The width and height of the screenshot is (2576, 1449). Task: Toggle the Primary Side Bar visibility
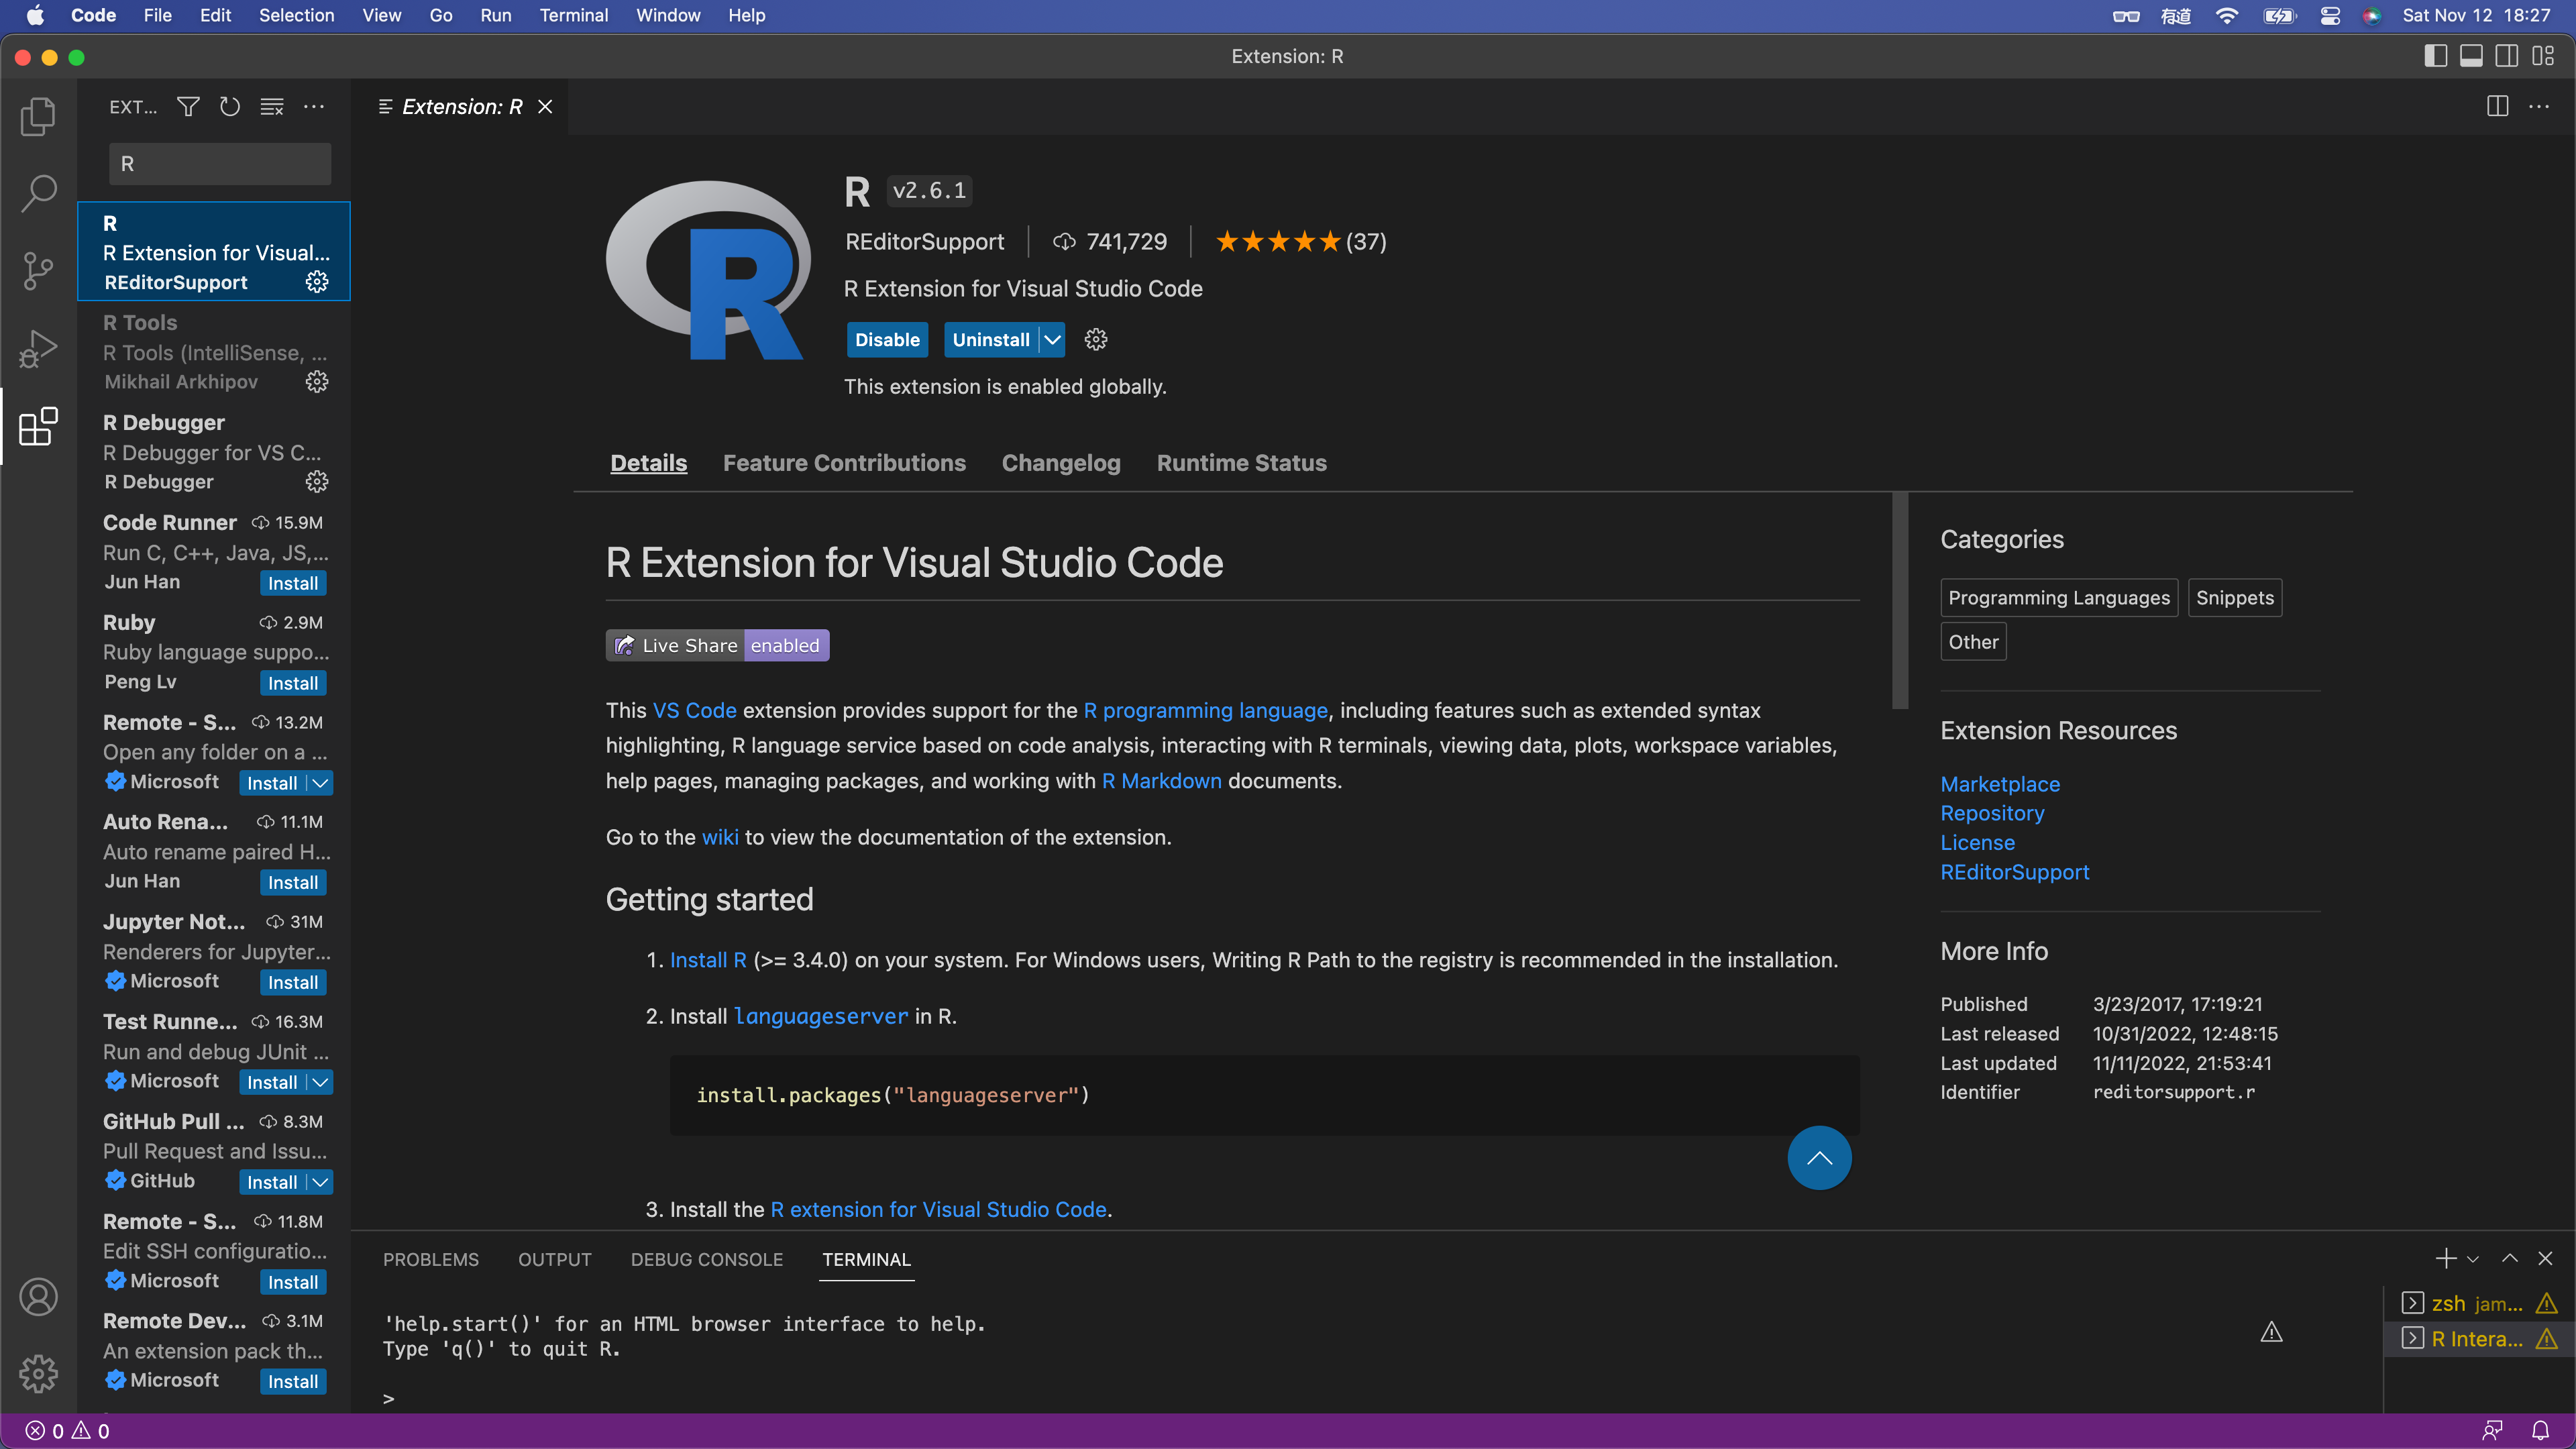[x=2435, y=56]
